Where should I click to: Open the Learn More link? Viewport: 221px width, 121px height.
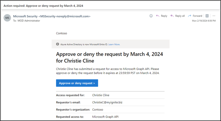point(114,44)
